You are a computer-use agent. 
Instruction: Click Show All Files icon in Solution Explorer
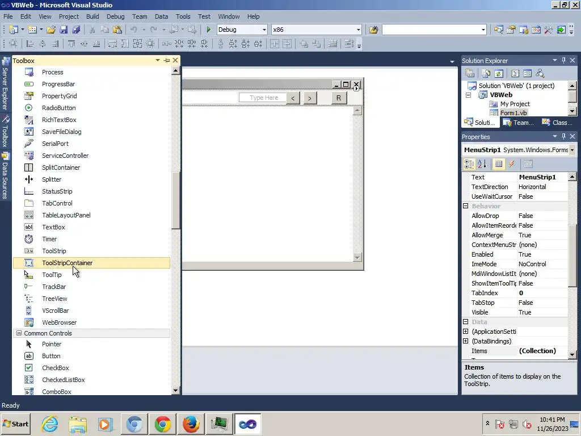486,73
